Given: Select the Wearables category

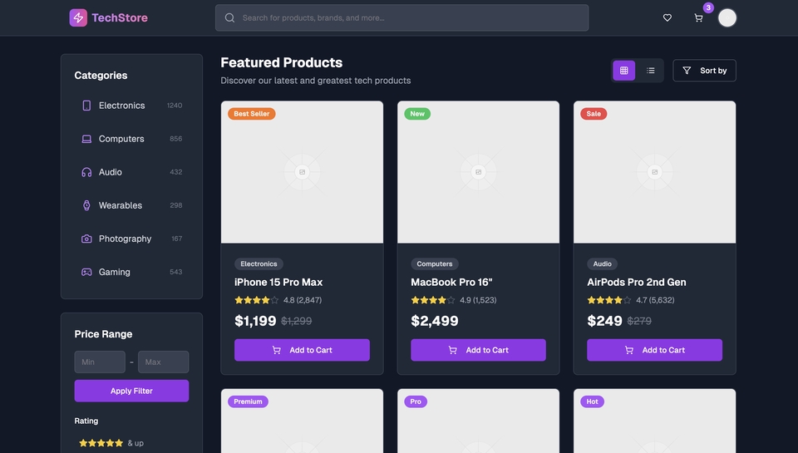Looking at the screenshot, I should [x=132, y=205].
